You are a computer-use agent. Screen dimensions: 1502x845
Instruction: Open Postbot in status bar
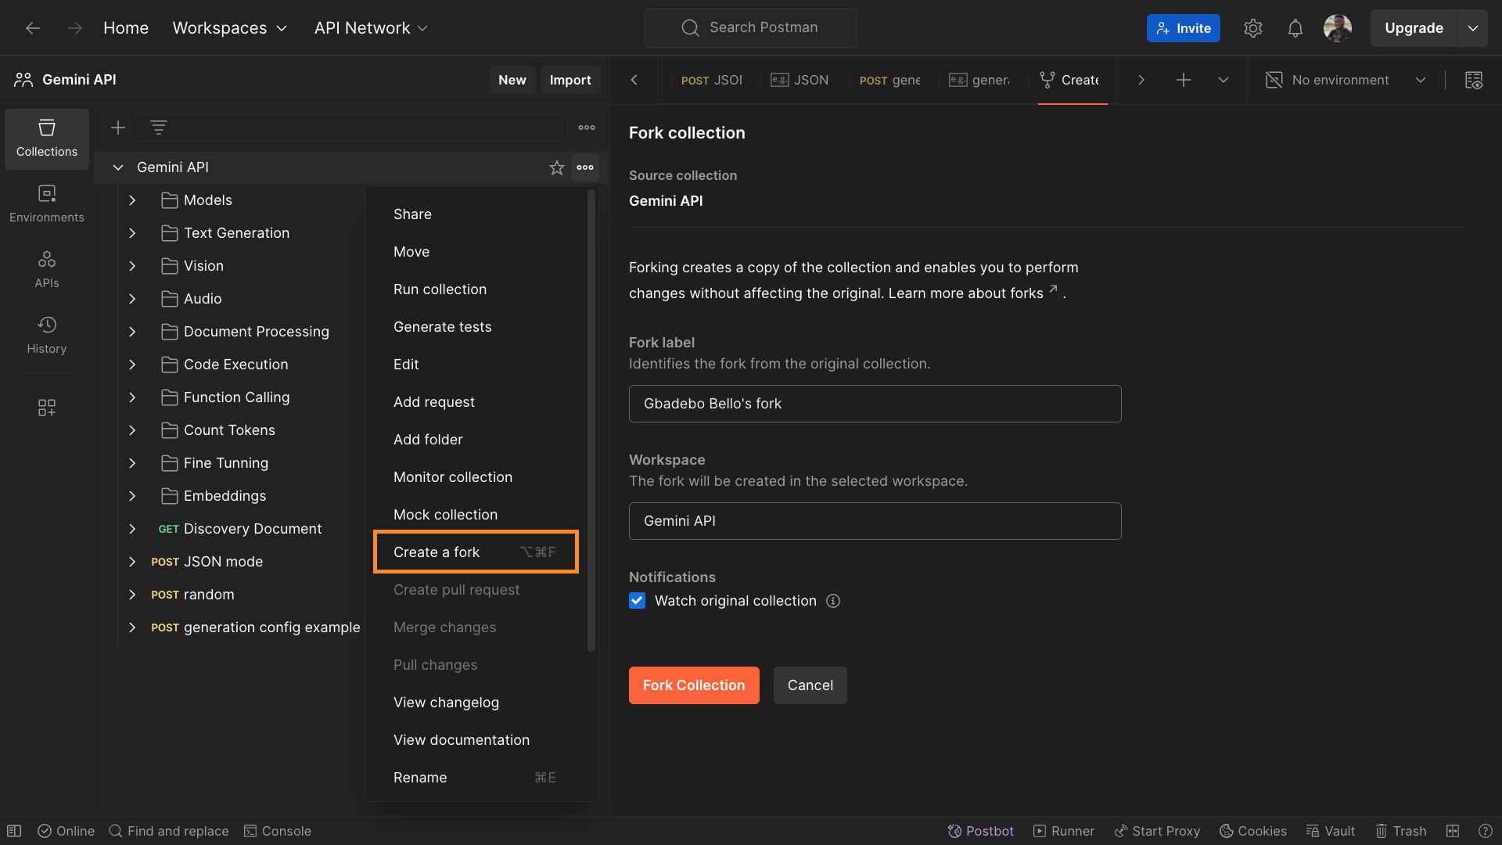(x=980, y=831)
